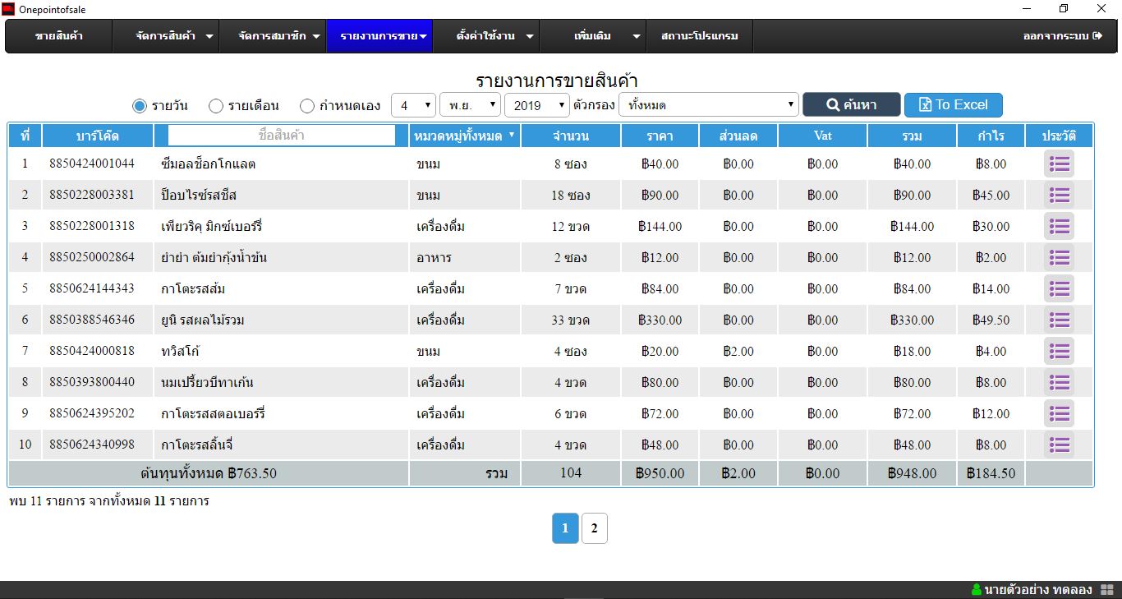The height and width of the screenshot is (599, 1122).
Task: Go to page 2 of results
Action: [x=594, y=528]
